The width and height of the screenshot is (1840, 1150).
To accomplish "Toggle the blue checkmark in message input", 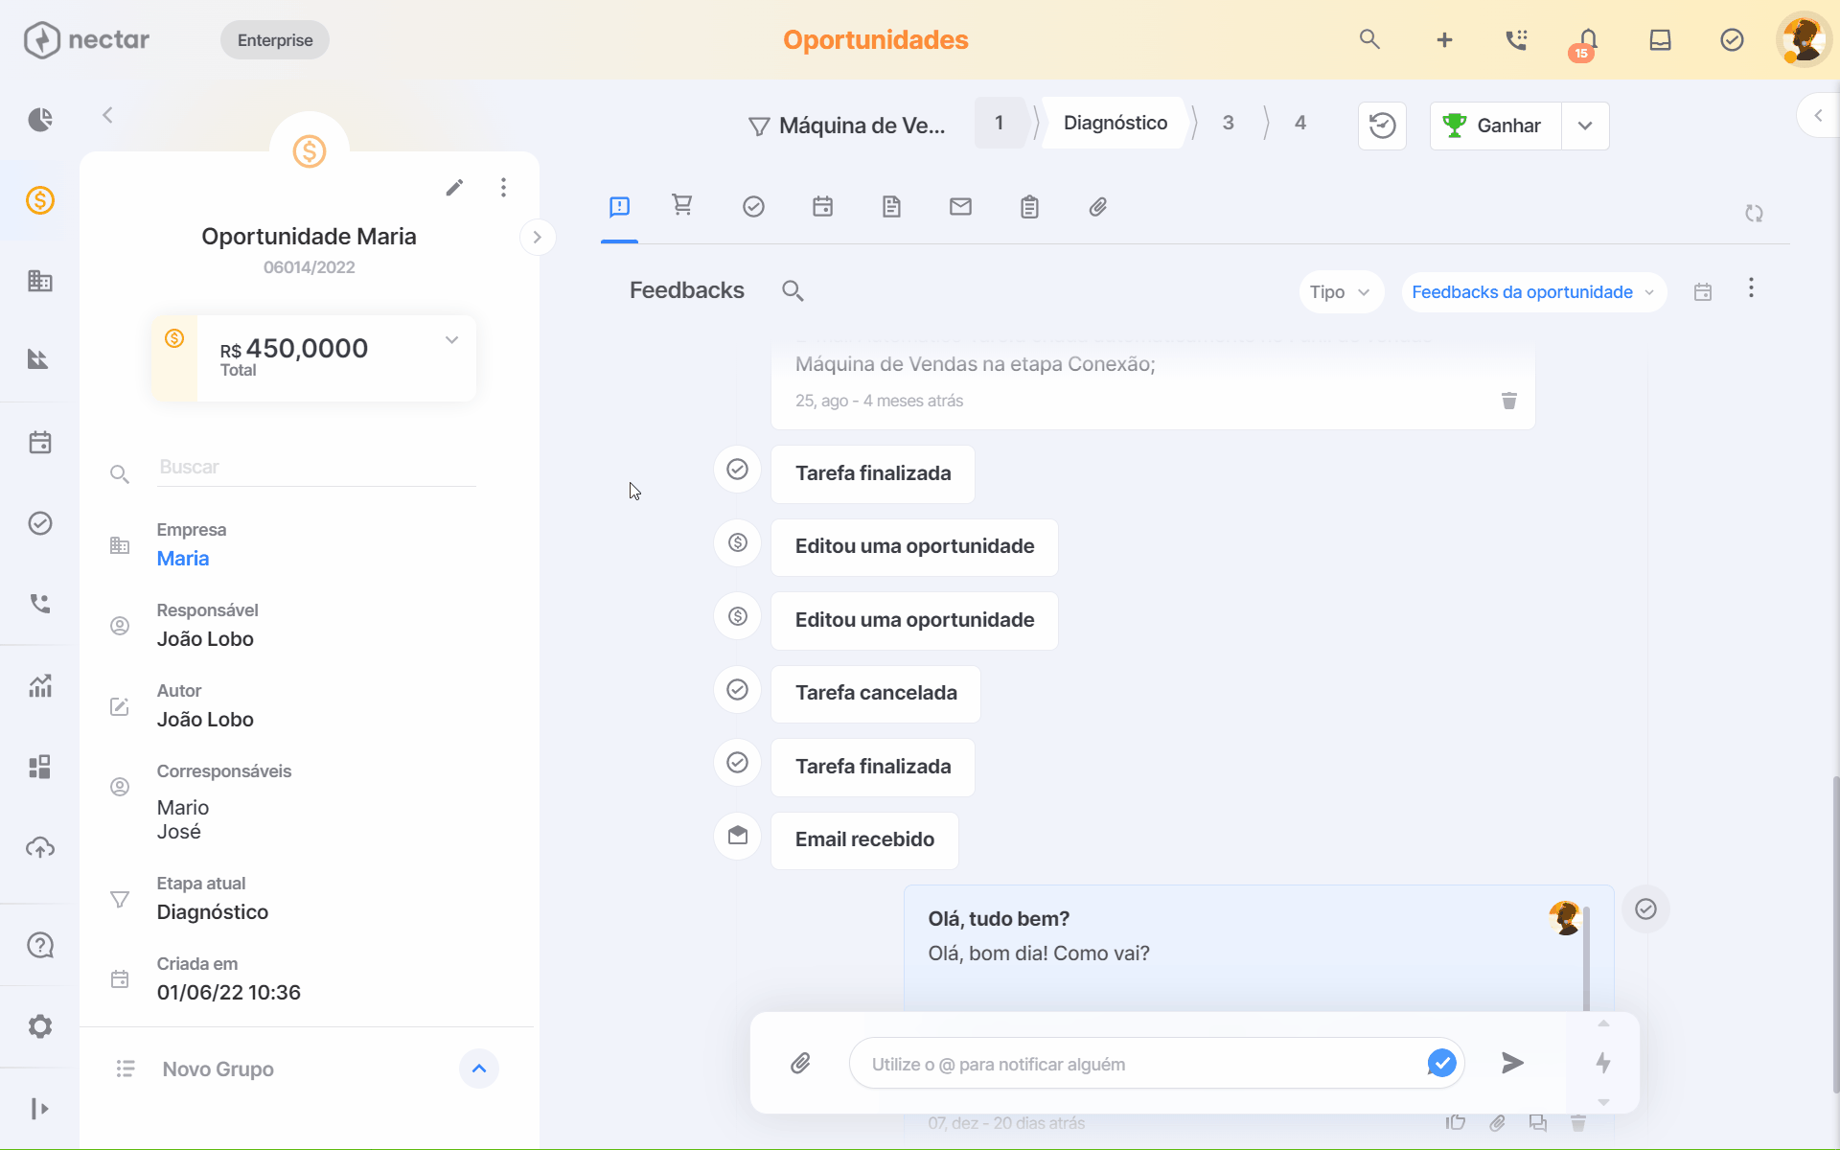I will point(1441,1063).
